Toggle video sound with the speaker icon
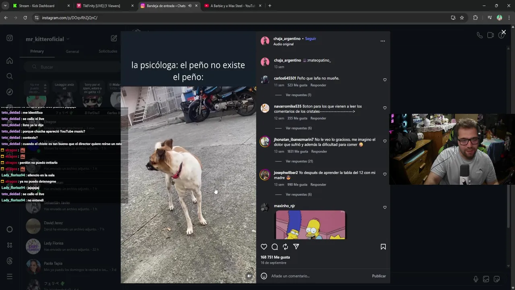The width and height of the screenshot is (515, 290). [x=249, y=276]
